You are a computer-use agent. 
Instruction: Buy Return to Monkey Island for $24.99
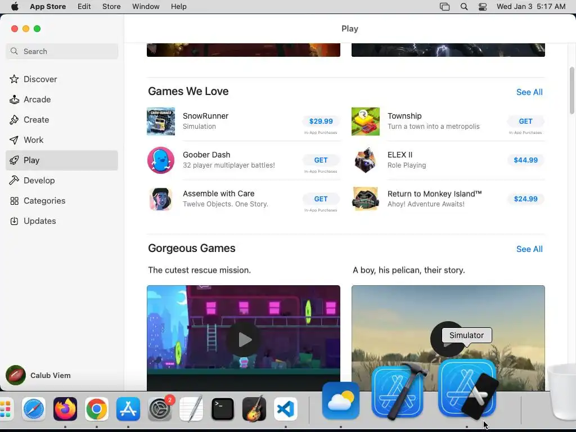[526, 199]
